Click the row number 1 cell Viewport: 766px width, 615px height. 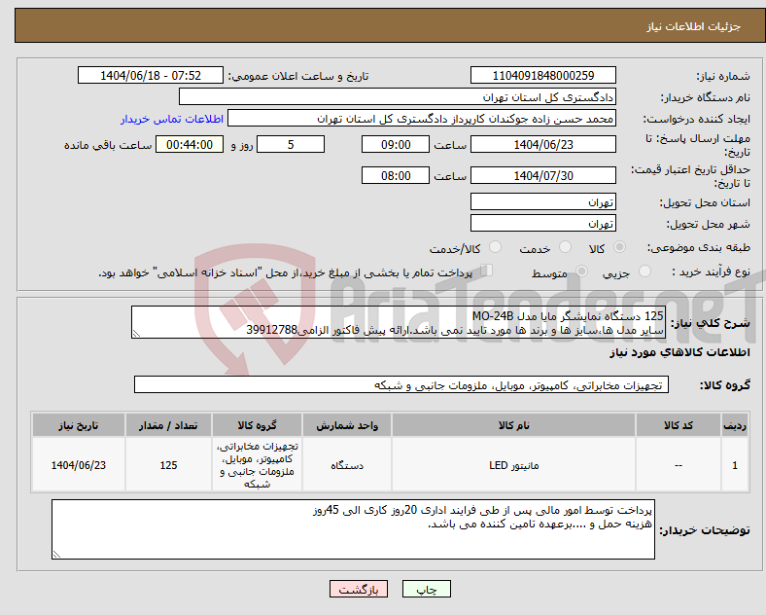735,465
